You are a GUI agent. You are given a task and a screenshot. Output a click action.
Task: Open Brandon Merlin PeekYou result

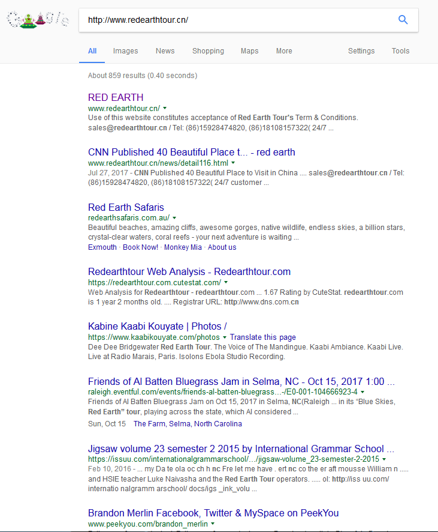point(213,513)
